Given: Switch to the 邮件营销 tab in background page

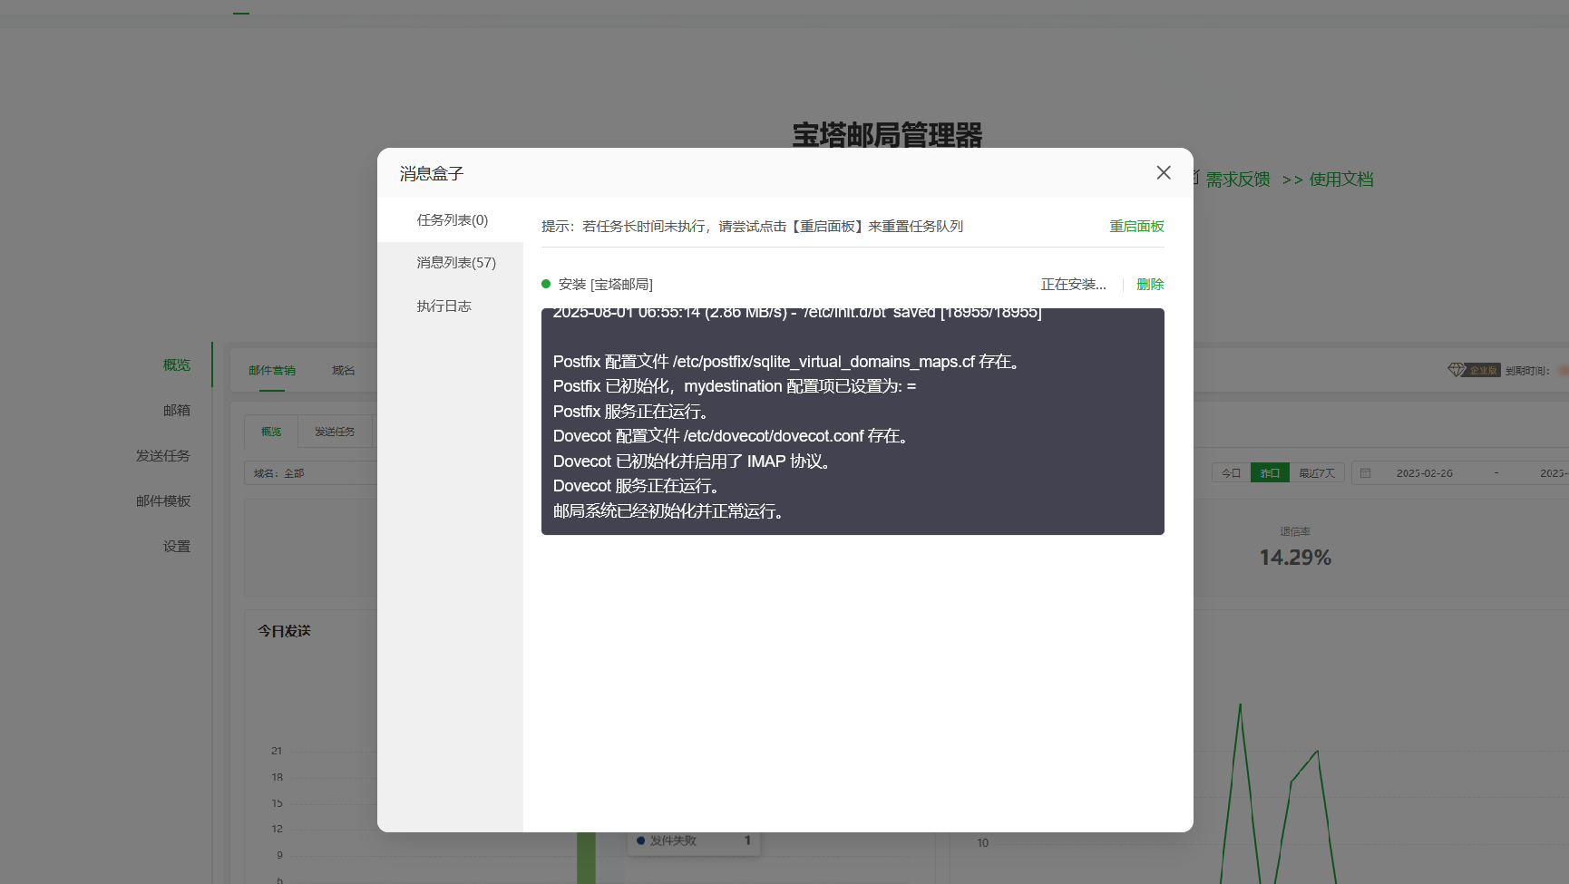Looking at the screenshot, I should click(272, 370).
